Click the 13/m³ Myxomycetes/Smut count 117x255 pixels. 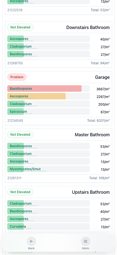point(105,169)
